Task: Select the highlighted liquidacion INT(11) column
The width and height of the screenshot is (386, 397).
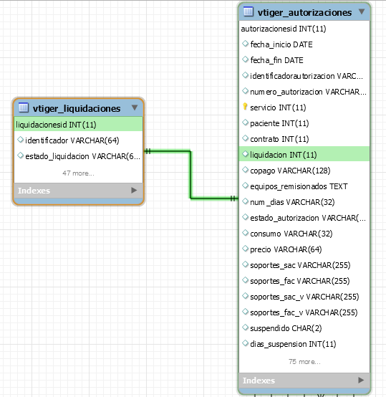Action: coord(304,154)
